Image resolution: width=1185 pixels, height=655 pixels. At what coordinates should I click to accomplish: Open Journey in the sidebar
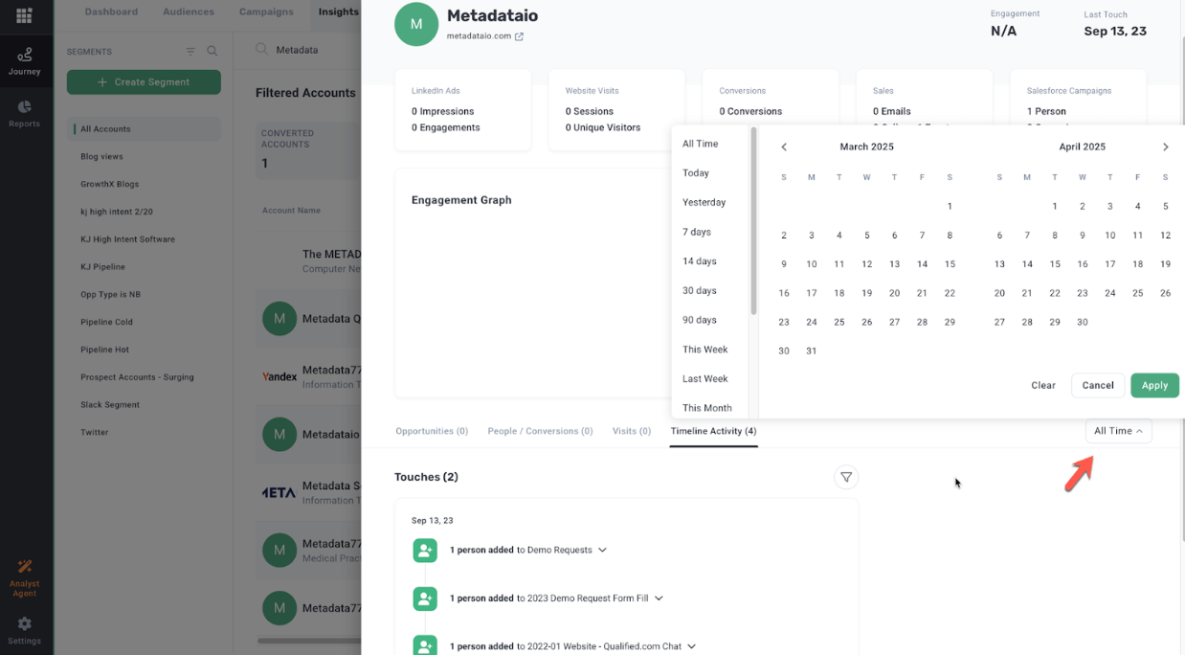pyautogui.click(x=25, y=61)
